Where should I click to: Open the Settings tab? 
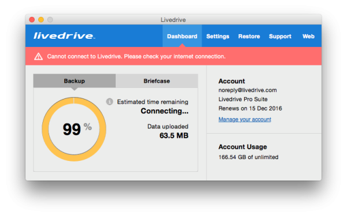point(218,36)
